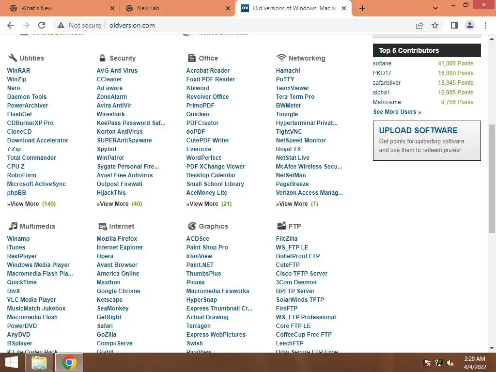The height and width of the screenshot is (372, 496).
Task: Open See More Users link
Action: [x=397, y=112]
